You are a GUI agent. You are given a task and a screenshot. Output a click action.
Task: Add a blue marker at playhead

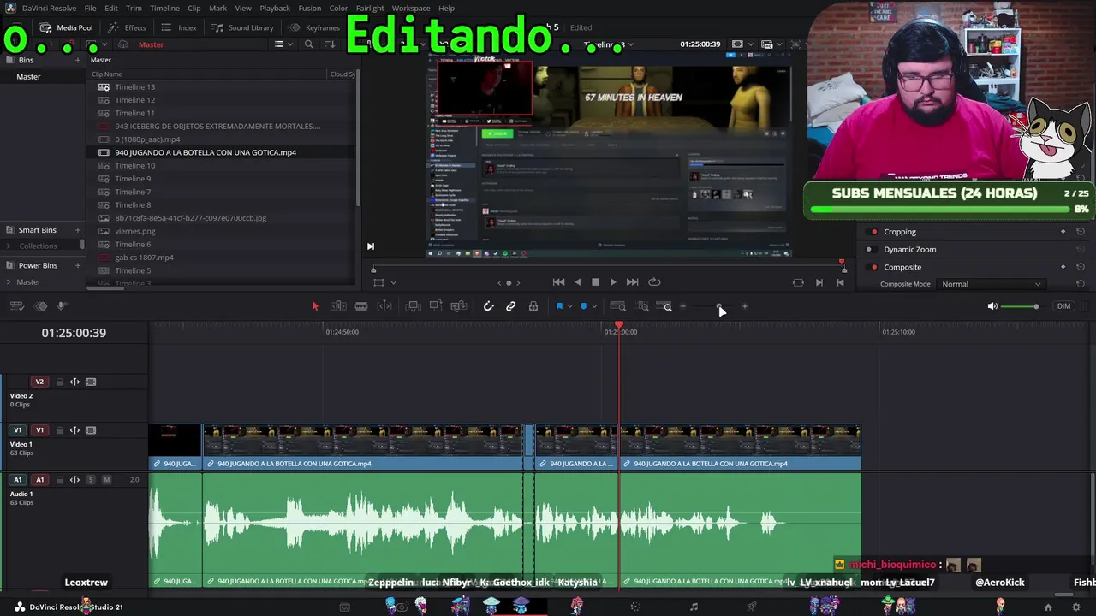pos(584,306)
